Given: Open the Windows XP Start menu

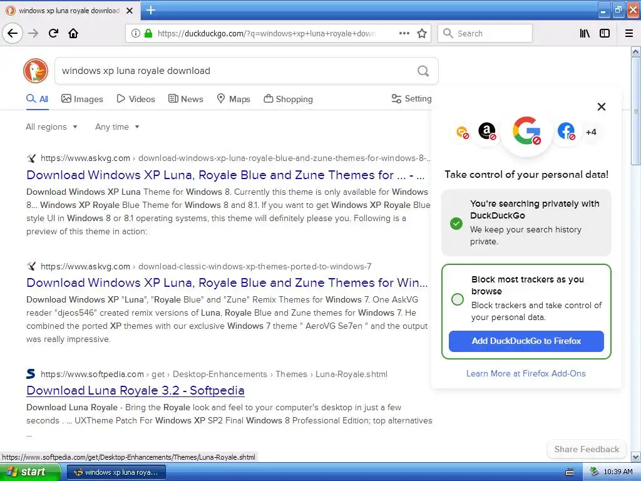Looking at the screenshot, I should pos(30,472).
